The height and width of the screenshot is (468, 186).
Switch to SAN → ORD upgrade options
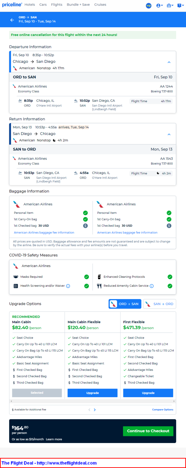click(160, 304)
